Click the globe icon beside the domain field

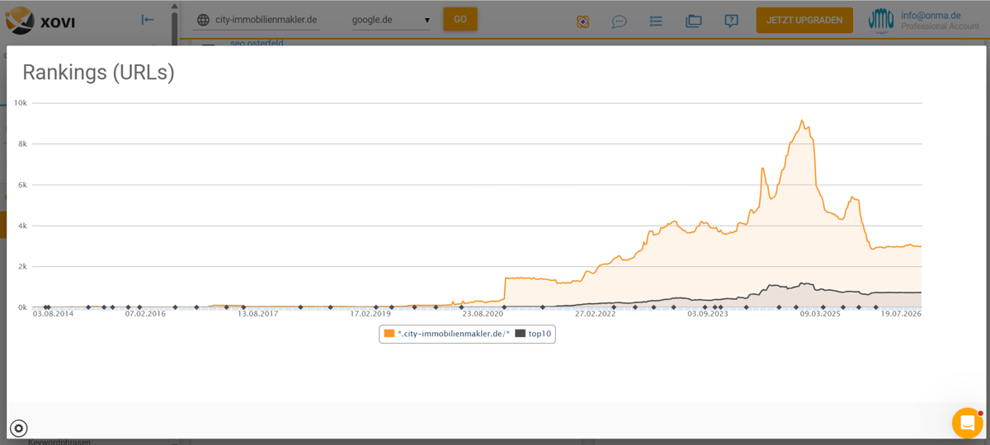203,20
